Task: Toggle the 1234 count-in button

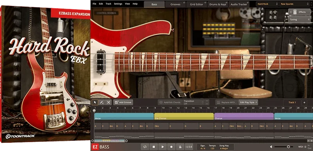Action: point(189,147)
